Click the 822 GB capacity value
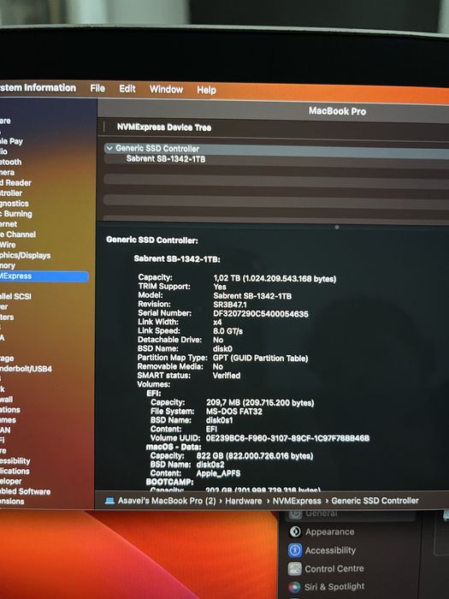This screenshot has height=599, width=449. [x=255, y=456]
